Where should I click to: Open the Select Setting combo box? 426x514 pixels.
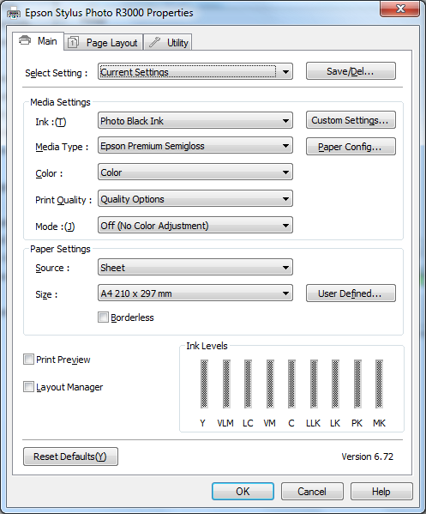tap(195, 72)
